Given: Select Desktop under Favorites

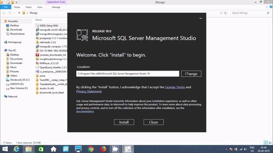Looking at the screenshot, I should click(14, 25).
